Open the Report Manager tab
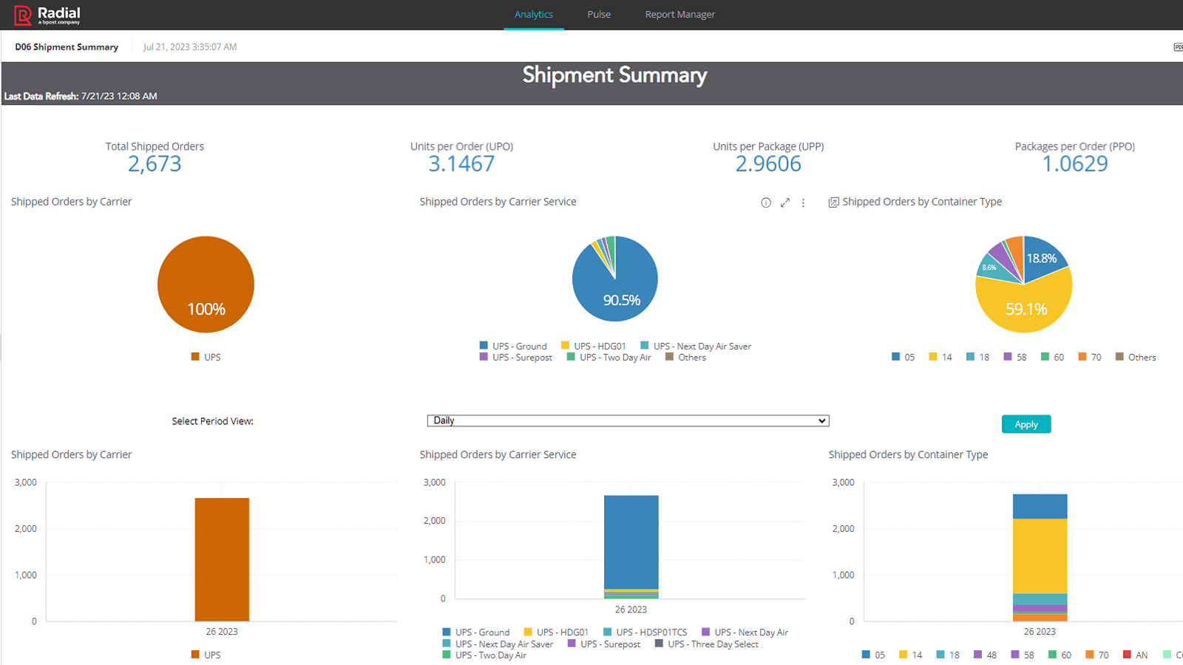1183x665 pixels. pyautogui.click(x=679, y=14)
